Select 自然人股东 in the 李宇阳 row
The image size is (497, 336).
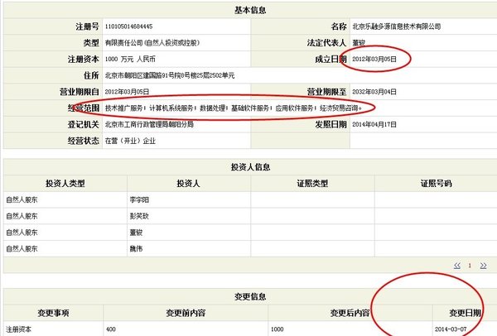tap(22, 199)
